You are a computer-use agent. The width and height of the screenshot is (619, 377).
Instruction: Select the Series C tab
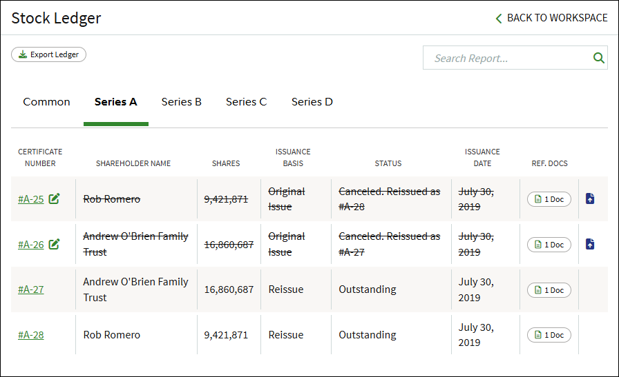[247, 101]
